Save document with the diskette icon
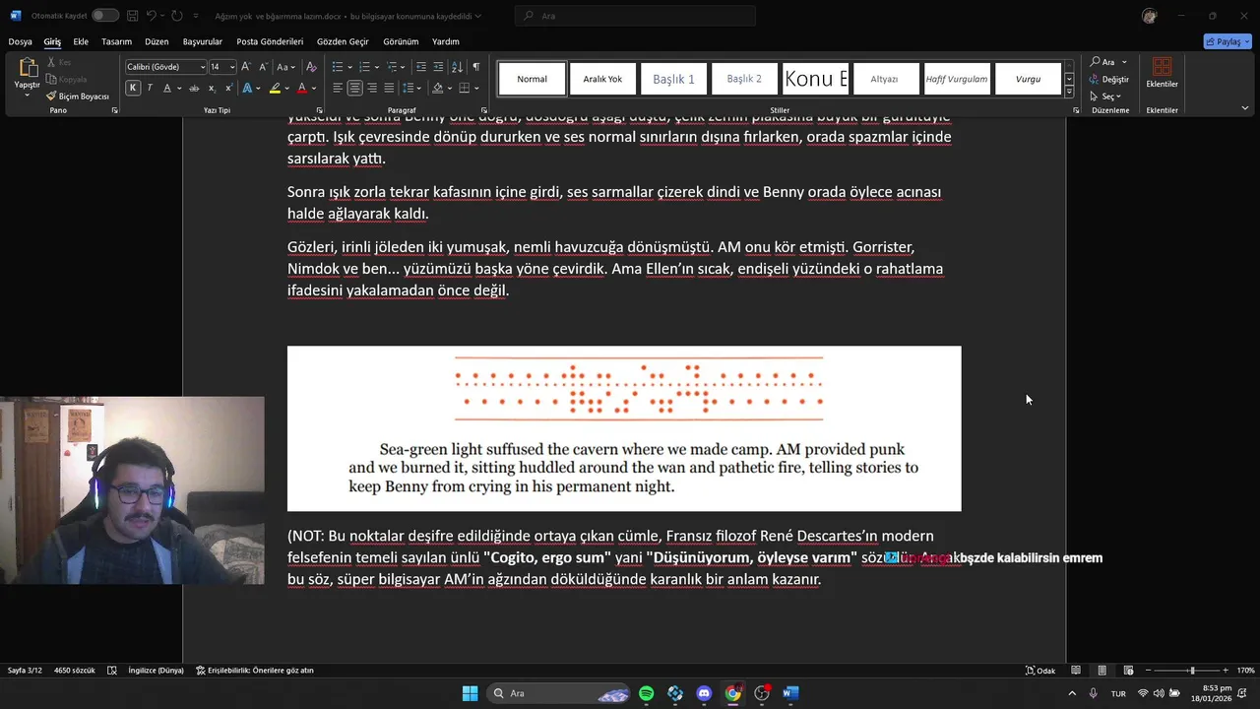The image size is (1260, 709). click(x=132, y=16)
